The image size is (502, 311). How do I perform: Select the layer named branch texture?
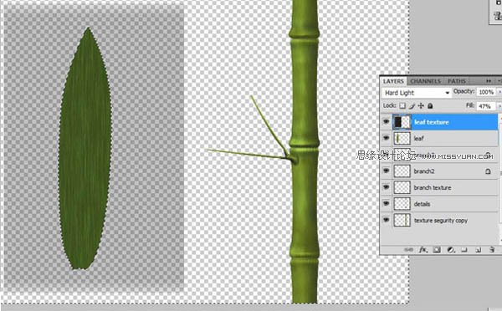(x=433, y=187)
